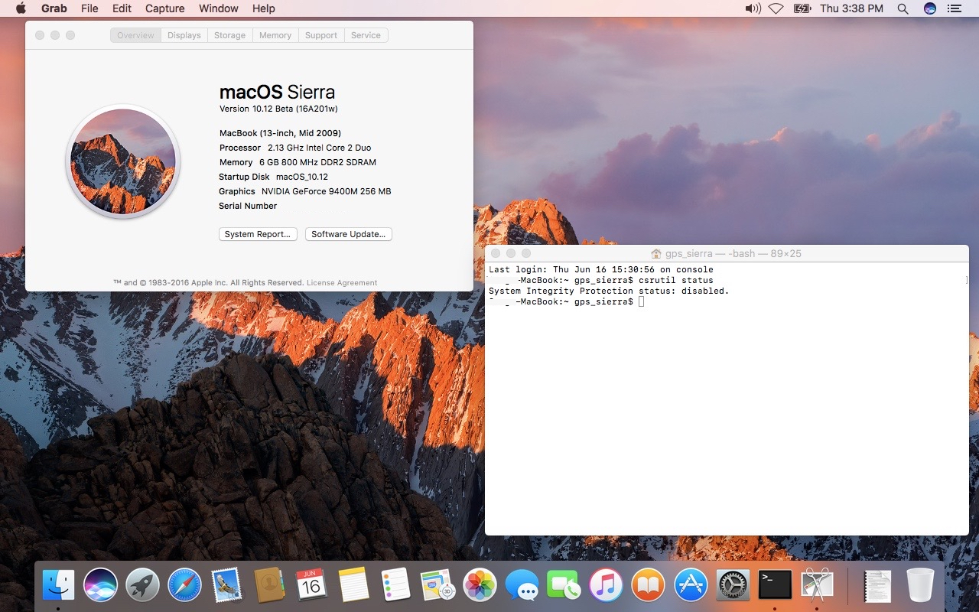979x612 pixels.
Task: Click Terminal title bar gps_sierra bash
Action: pyautogui.click(x=727, y=253)
